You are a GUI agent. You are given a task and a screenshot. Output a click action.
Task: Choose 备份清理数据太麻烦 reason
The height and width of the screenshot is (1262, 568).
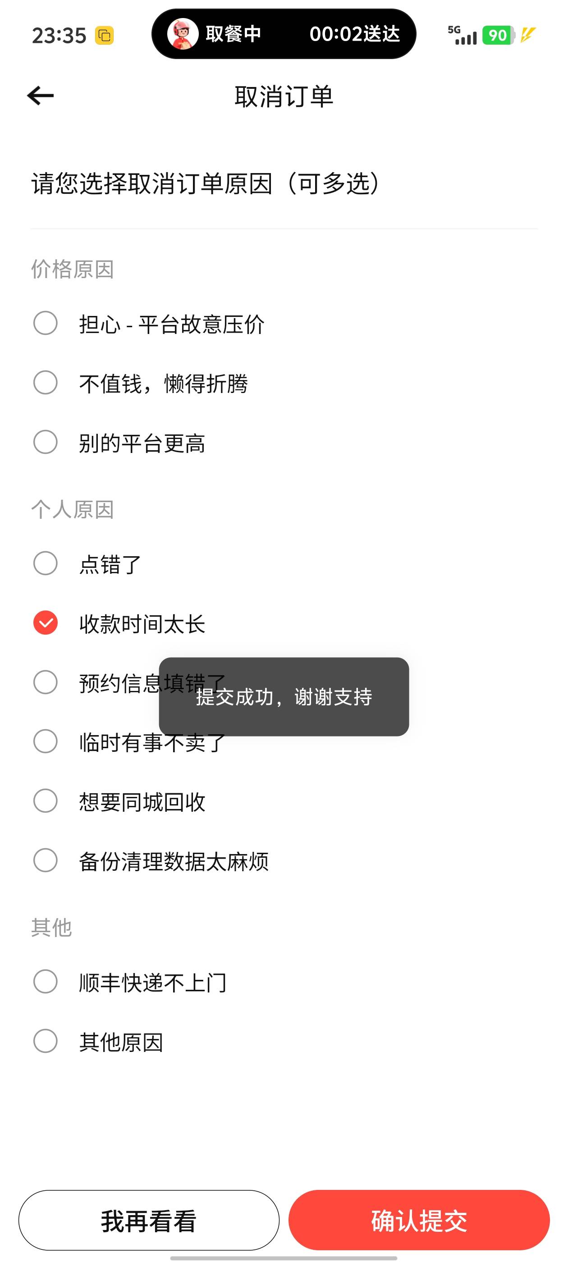tap(46, 861)
